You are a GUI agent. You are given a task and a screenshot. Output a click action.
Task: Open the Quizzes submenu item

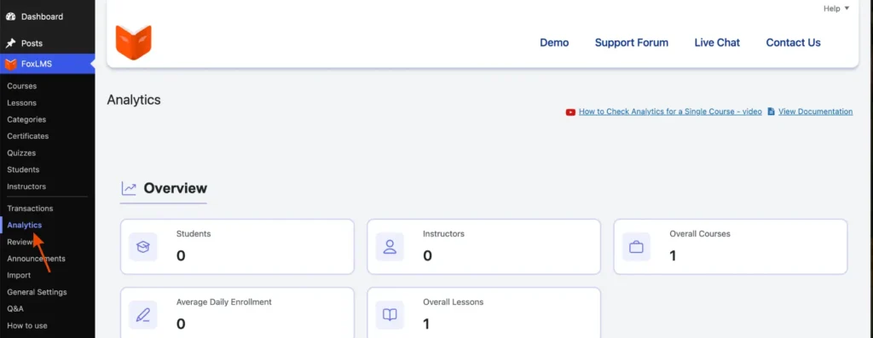pos(21,153)
